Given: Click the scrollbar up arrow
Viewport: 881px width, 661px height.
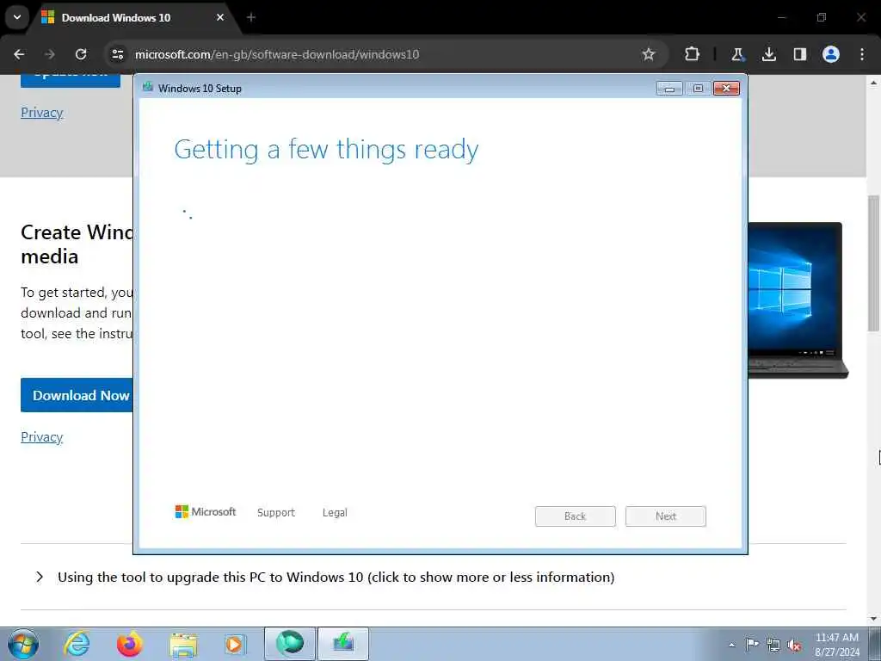Looking at the screenshot, I should [874, 83].
